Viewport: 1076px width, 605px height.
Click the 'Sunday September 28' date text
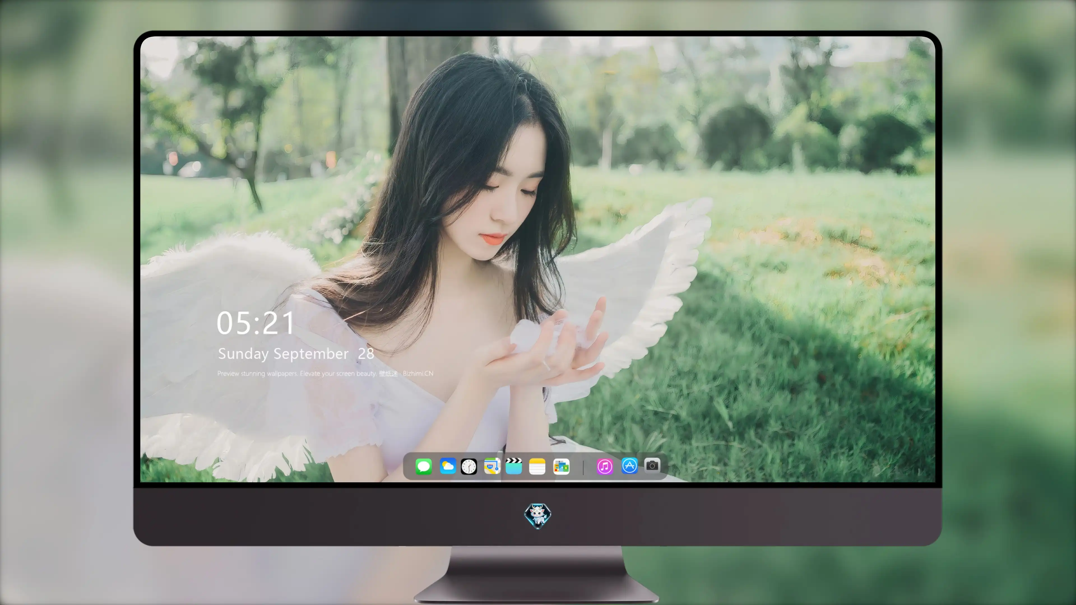pyautogui.click(x=296, y=354)
